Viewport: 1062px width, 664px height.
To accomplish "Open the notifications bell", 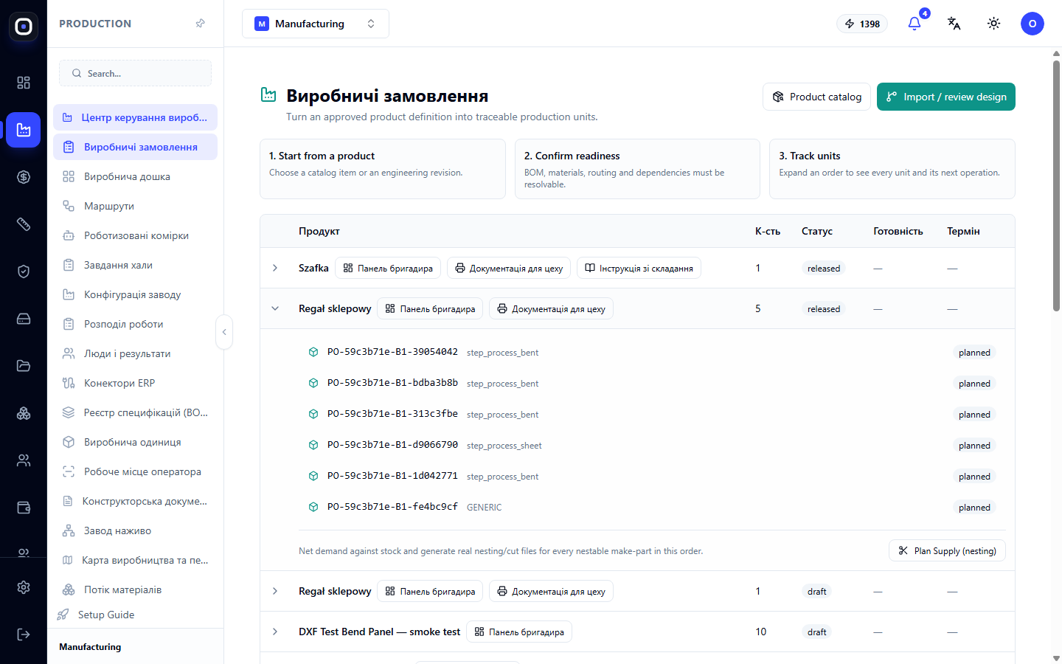I will pyautogui.click(x=914, y=24).
